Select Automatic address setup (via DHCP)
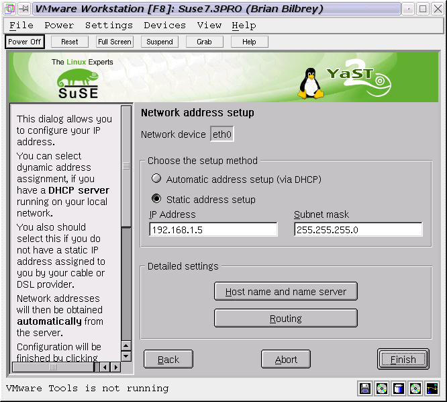This screenshot has height=402, width=447. (156, 179)
